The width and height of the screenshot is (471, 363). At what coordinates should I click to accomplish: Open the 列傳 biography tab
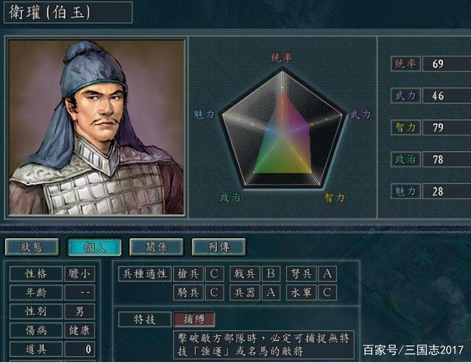219,247
